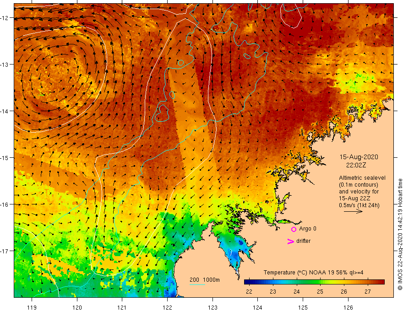Click the longitude axis label 126
This screenshot has width=403, height=311.
[x=348, y=307]
